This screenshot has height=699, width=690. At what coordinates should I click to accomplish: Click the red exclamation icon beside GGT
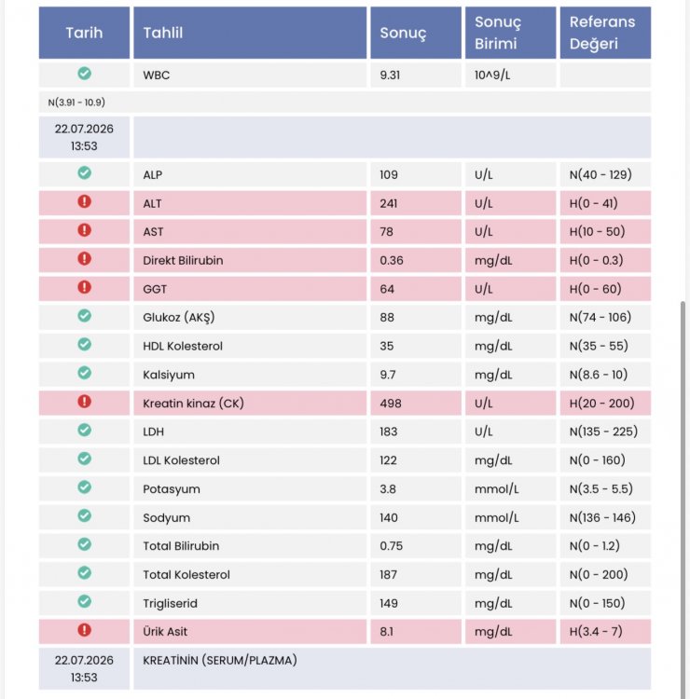[x=84, y=287]
